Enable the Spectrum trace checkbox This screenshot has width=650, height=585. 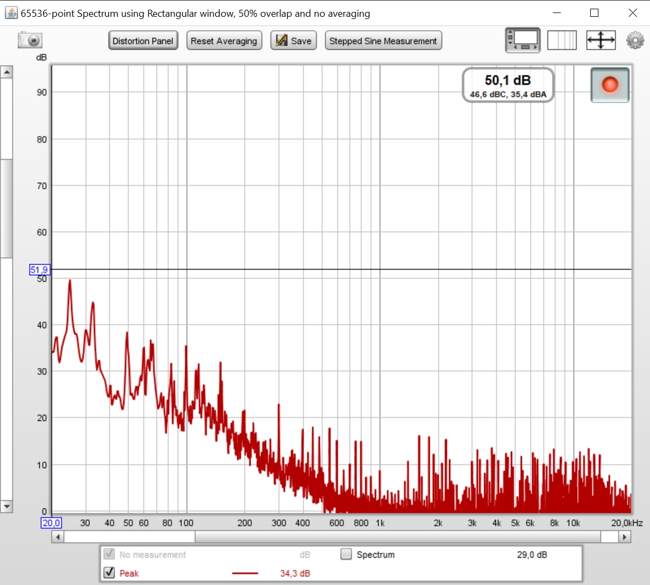point(346,554)
